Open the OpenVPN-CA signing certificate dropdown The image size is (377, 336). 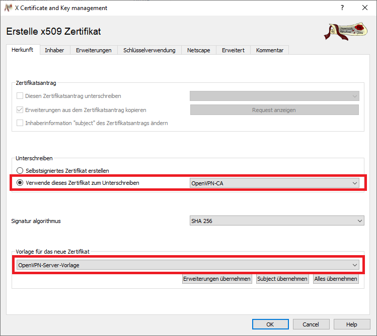[x=274, y=183]
